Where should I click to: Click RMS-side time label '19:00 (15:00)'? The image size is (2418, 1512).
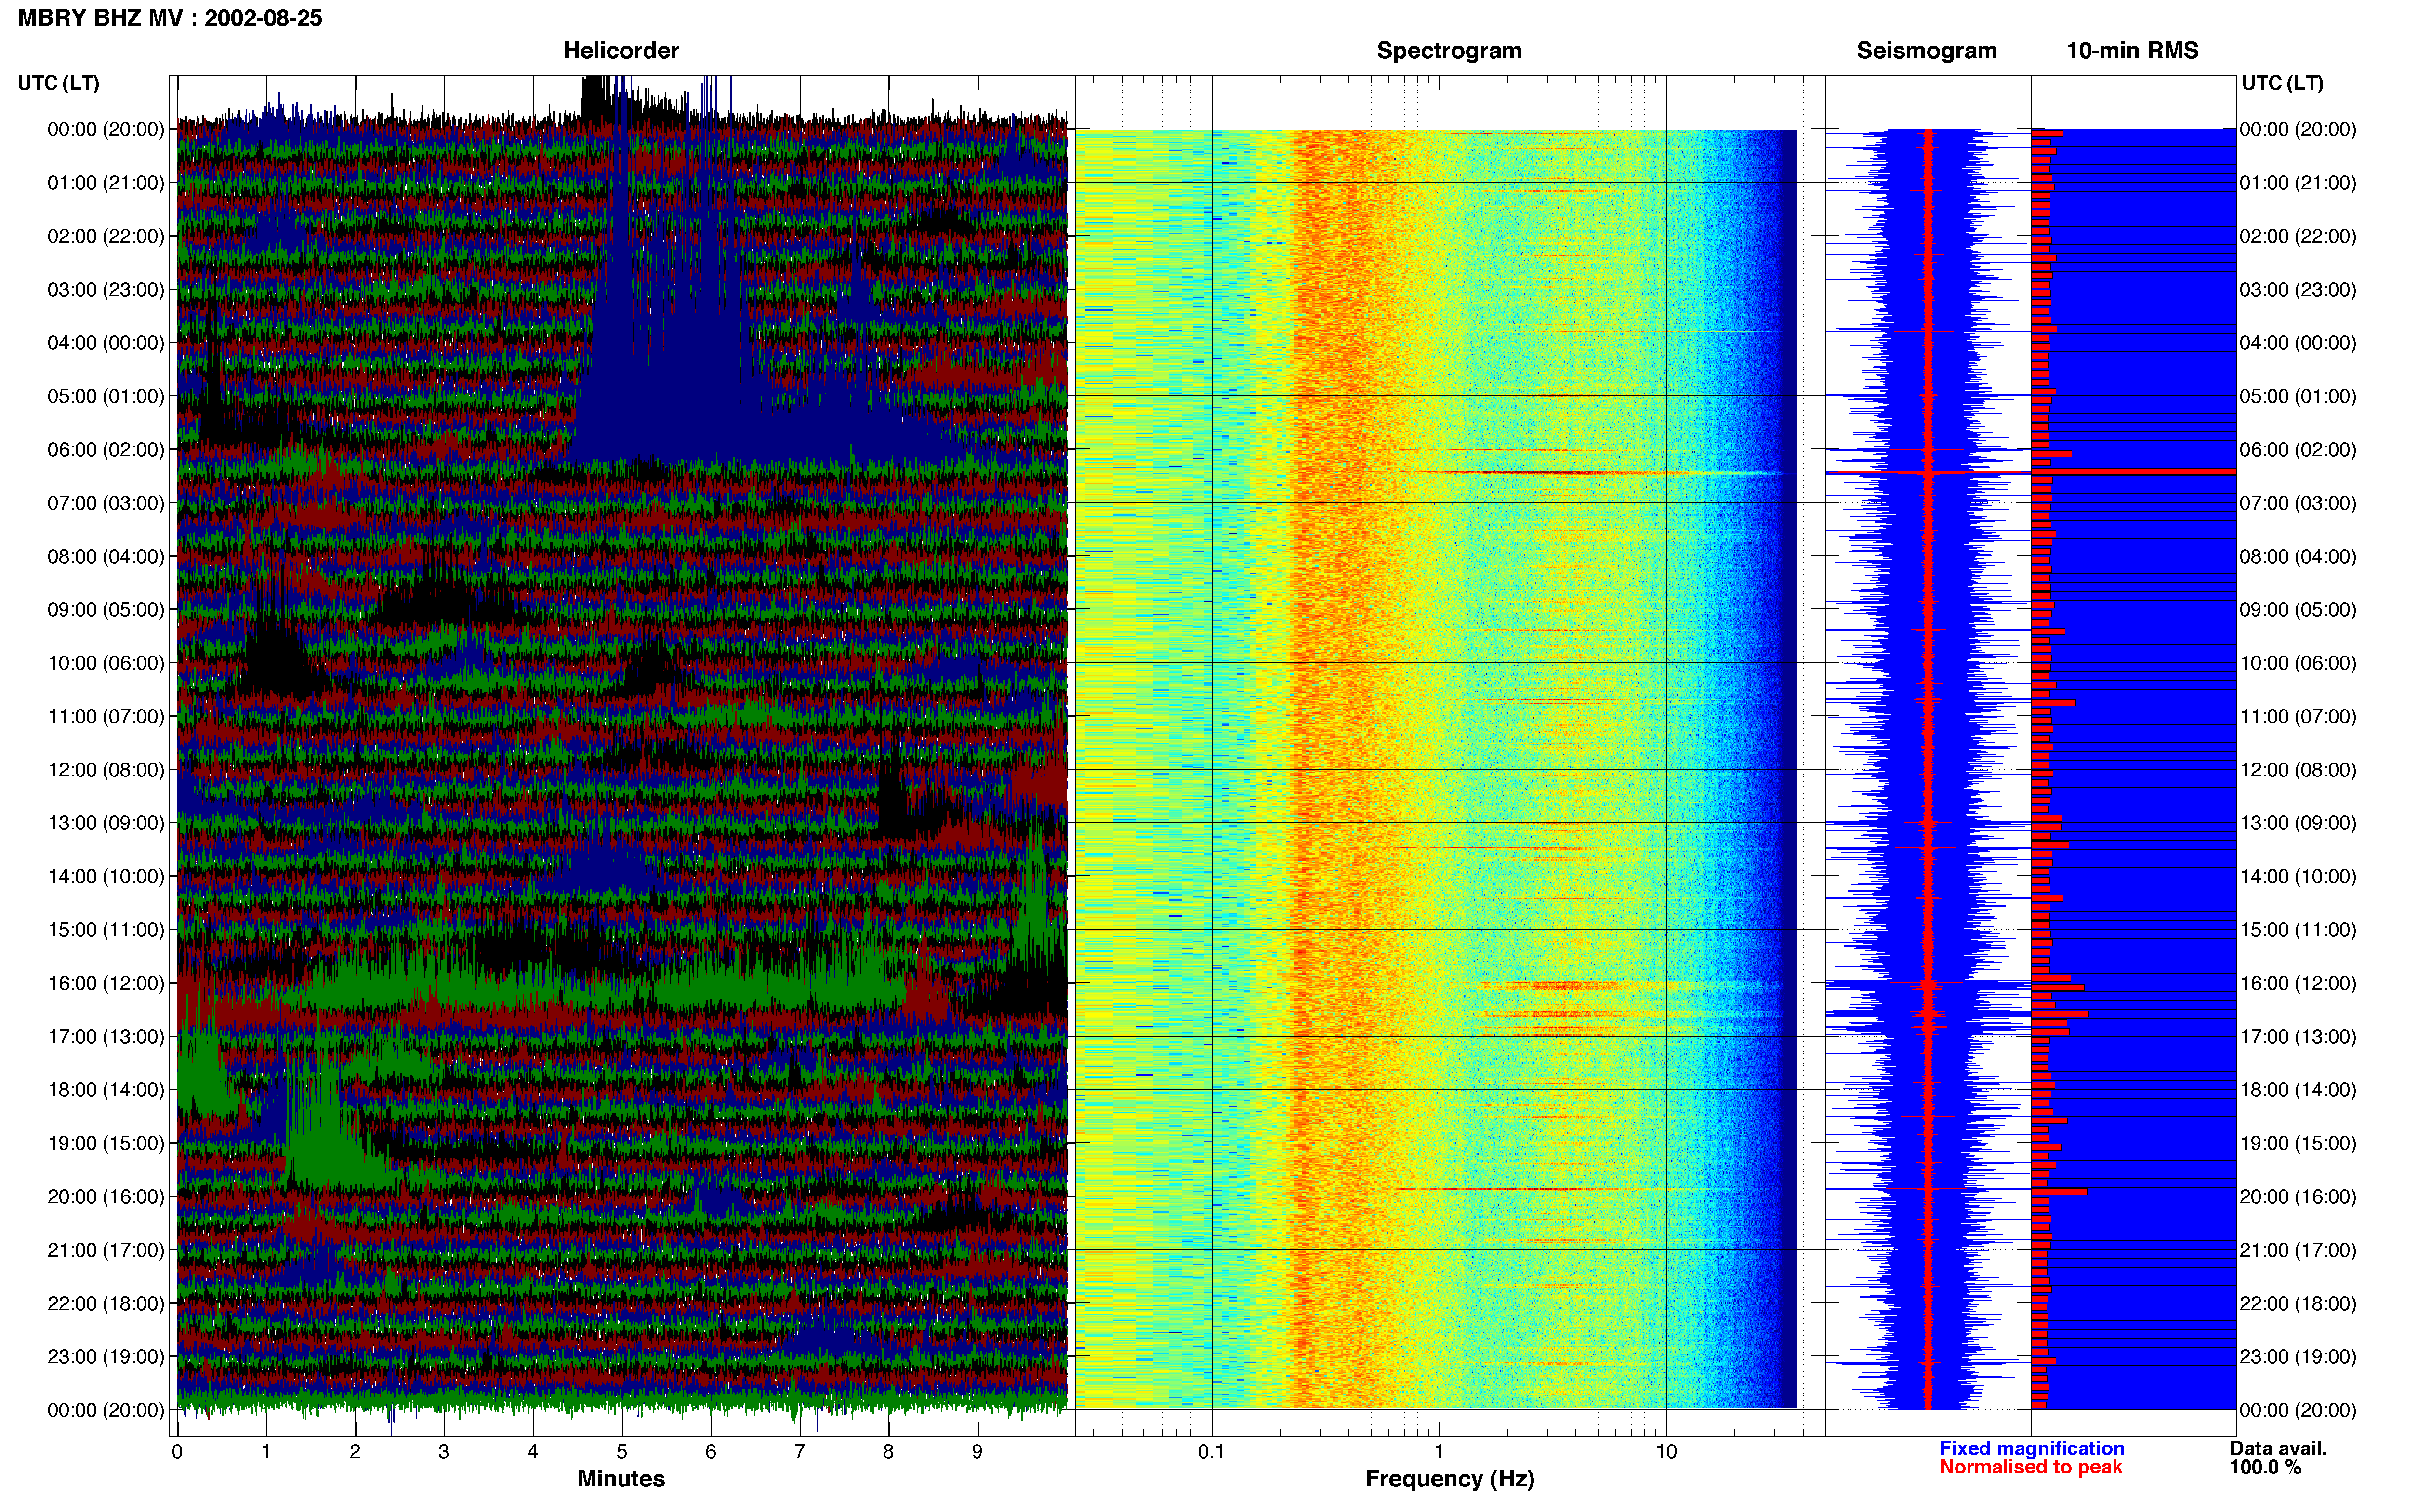[x=2298, y=1143]
